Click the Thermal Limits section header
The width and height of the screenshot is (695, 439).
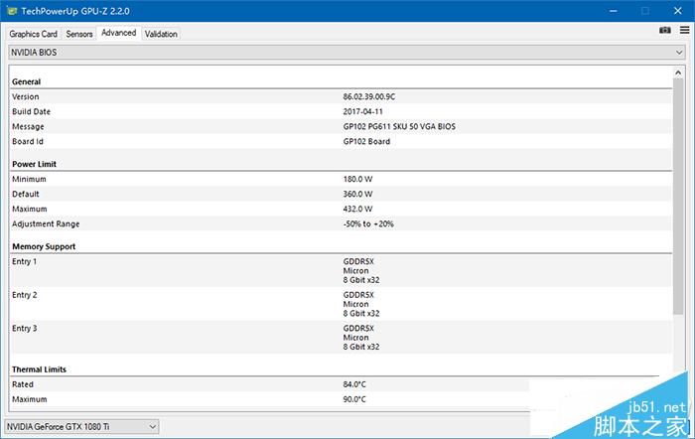[39, 369]
